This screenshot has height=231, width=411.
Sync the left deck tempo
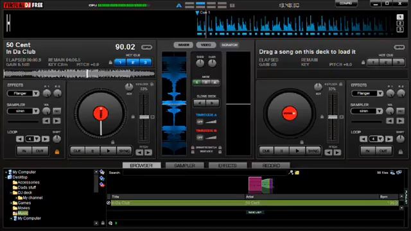124,151
